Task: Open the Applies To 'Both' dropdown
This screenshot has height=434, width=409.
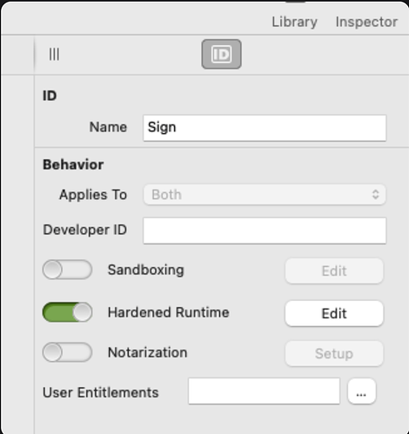Action: coord(265,195)
